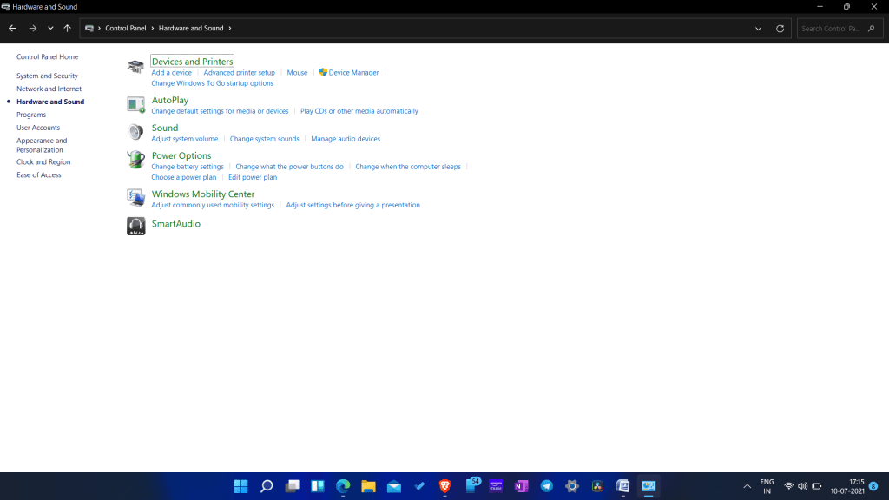This screenshot has width=889, height=500.
Task: Open the volume slider from system tray
Action: [x=802, y=486]
